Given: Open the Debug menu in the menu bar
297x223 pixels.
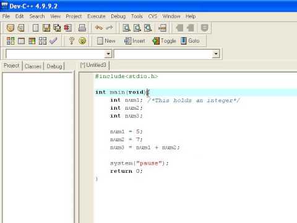Looking at the screenshot, I should (118, 16).
